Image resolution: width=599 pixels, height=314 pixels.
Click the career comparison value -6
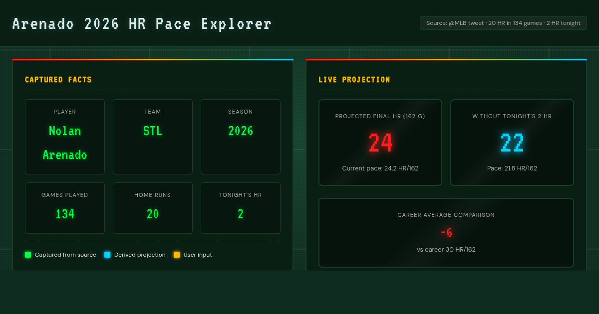click(x=446, y=232)
